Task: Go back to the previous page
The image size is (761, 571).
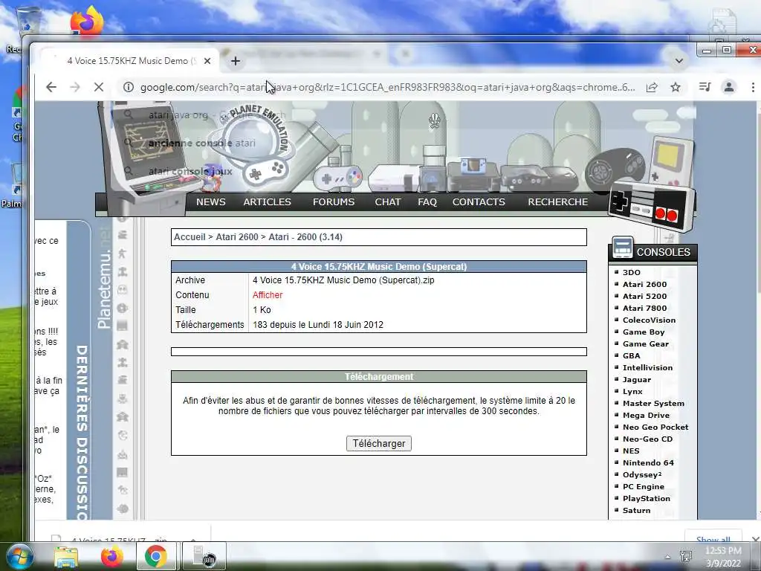Action: tap(51, 88)
